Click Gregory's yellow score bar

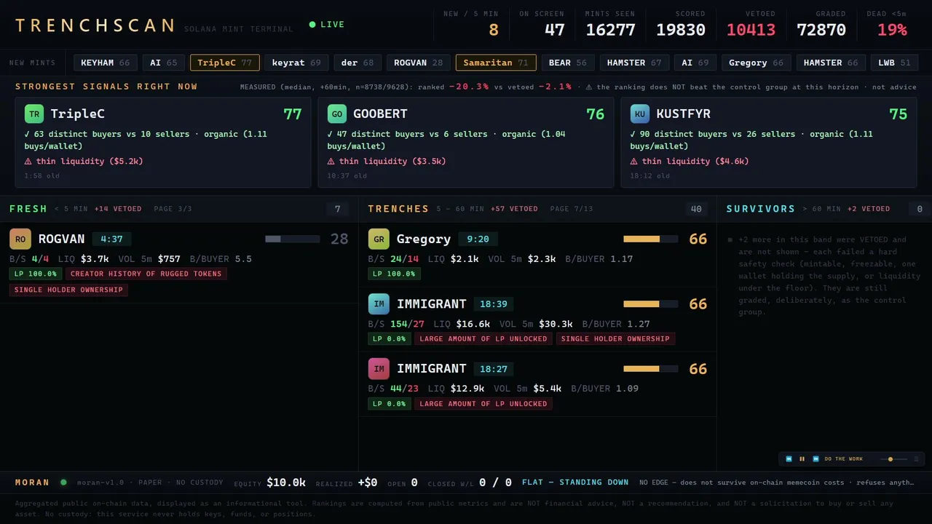(x=651, y=239)
